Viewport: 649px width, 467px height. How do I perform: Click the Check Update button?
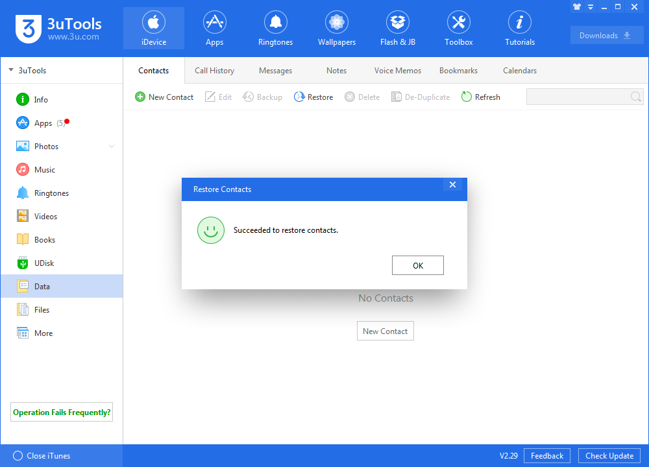609,456
